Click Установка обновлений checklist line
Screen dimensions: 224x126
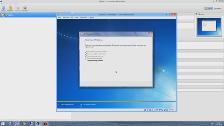pos(94,58)
